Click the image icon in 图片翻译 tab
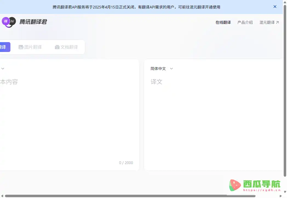The width and height of the screenshot is (287, 198). tap(21, 47)
